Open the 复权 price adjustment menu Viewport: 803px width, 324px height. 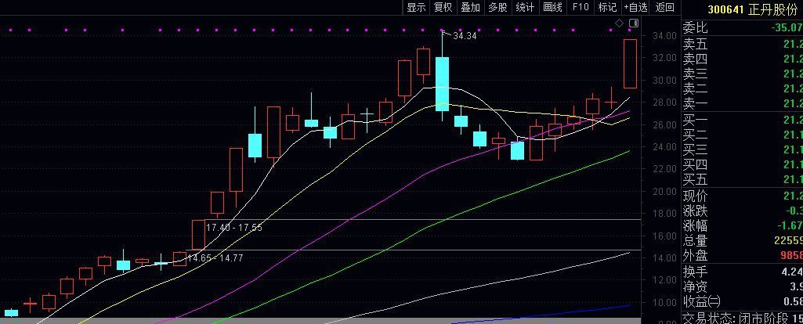click(443, 7)
